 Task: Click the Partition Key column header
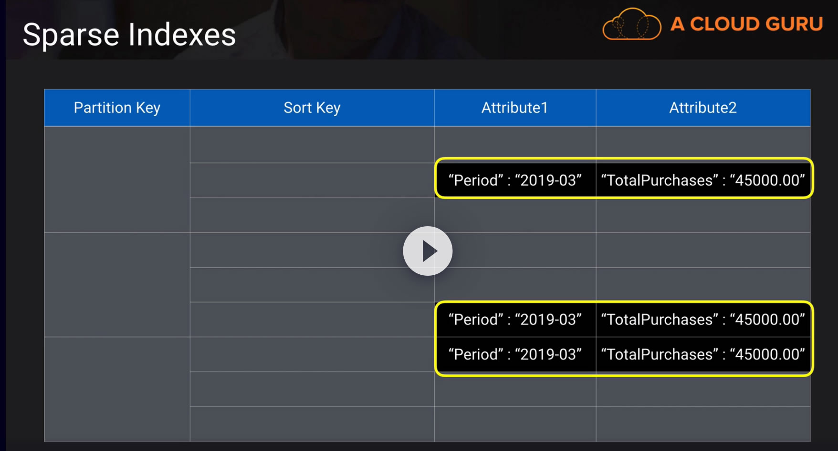(x=117, y=108)
